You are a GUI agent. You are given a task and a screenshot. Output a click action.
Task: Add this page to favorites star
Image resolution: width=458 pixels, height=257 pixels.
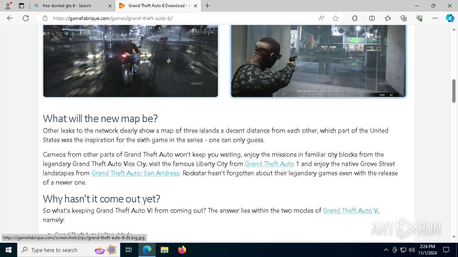pos(336,18)
